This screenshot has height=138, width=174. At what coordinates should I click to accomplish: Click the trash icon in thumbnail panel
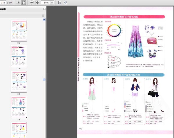[x=43, y=15]
